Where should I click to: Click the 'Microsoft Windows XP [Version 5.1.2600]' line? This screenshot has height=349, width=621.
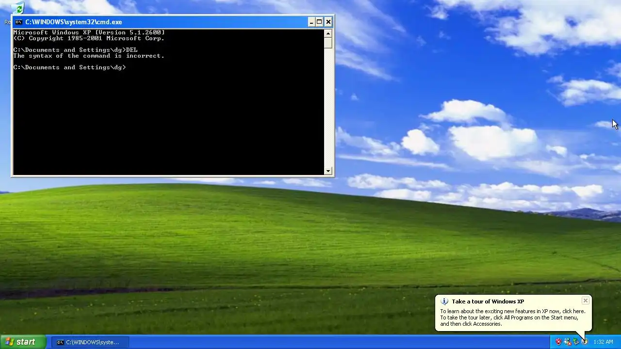click(89, 32)
